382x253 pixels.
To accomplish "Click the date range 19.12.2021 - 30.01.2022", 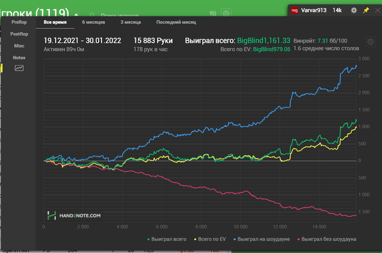I will [x=82, y=40].
